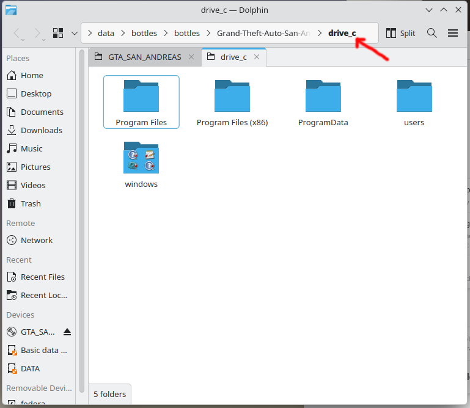Image resolution: width=470 pixels, height=408 pixels.
Task: Open Recent Locations entry
Action: click(39, 296)
